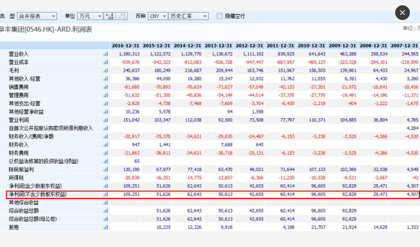Viewport: 420px width, 247px height.
Task: Select cell value -939,676
Action: pyautogui.click(x=130, y=62)
